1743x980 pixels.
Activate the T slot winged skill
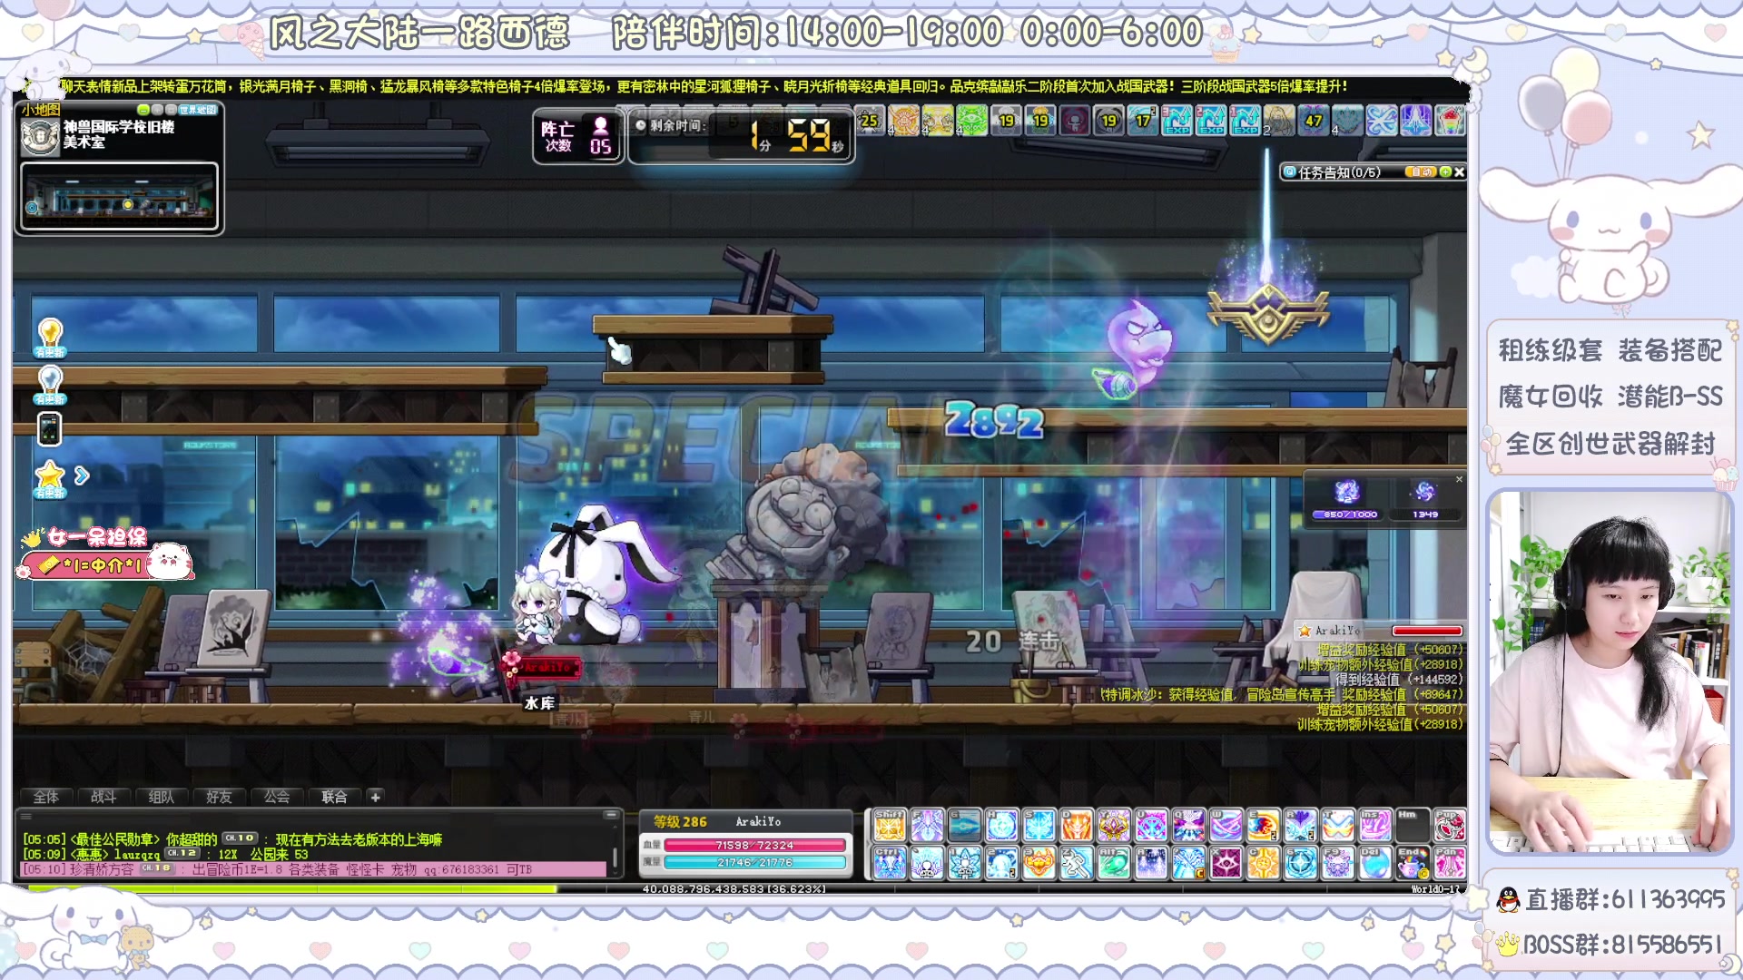click(1337, 825)
